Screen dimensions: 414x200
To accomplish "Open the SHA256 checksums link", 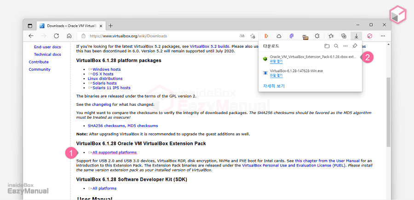I will click(106, 126).
